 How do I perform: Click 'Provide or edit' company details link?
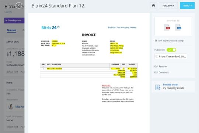[171, 85]
